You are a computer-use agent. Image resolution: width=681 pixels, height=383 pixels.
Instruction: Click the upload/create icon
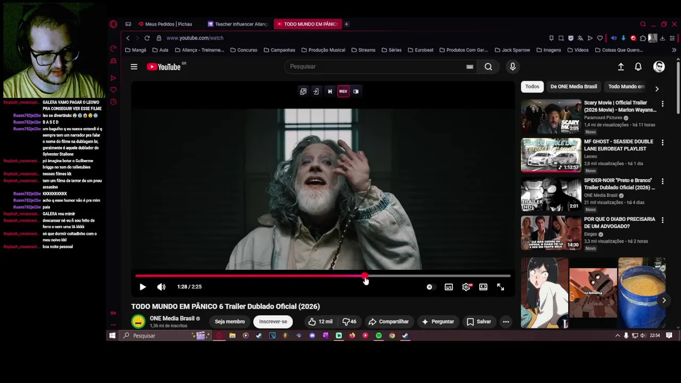tap(620, 66)
